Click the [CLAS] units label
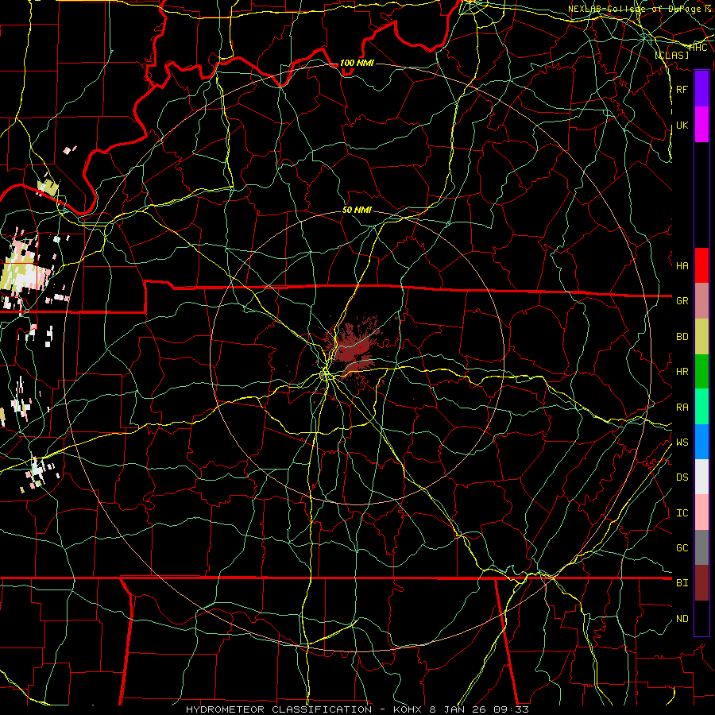Screen dimensions: 715x715 click(x=672, y=55)
